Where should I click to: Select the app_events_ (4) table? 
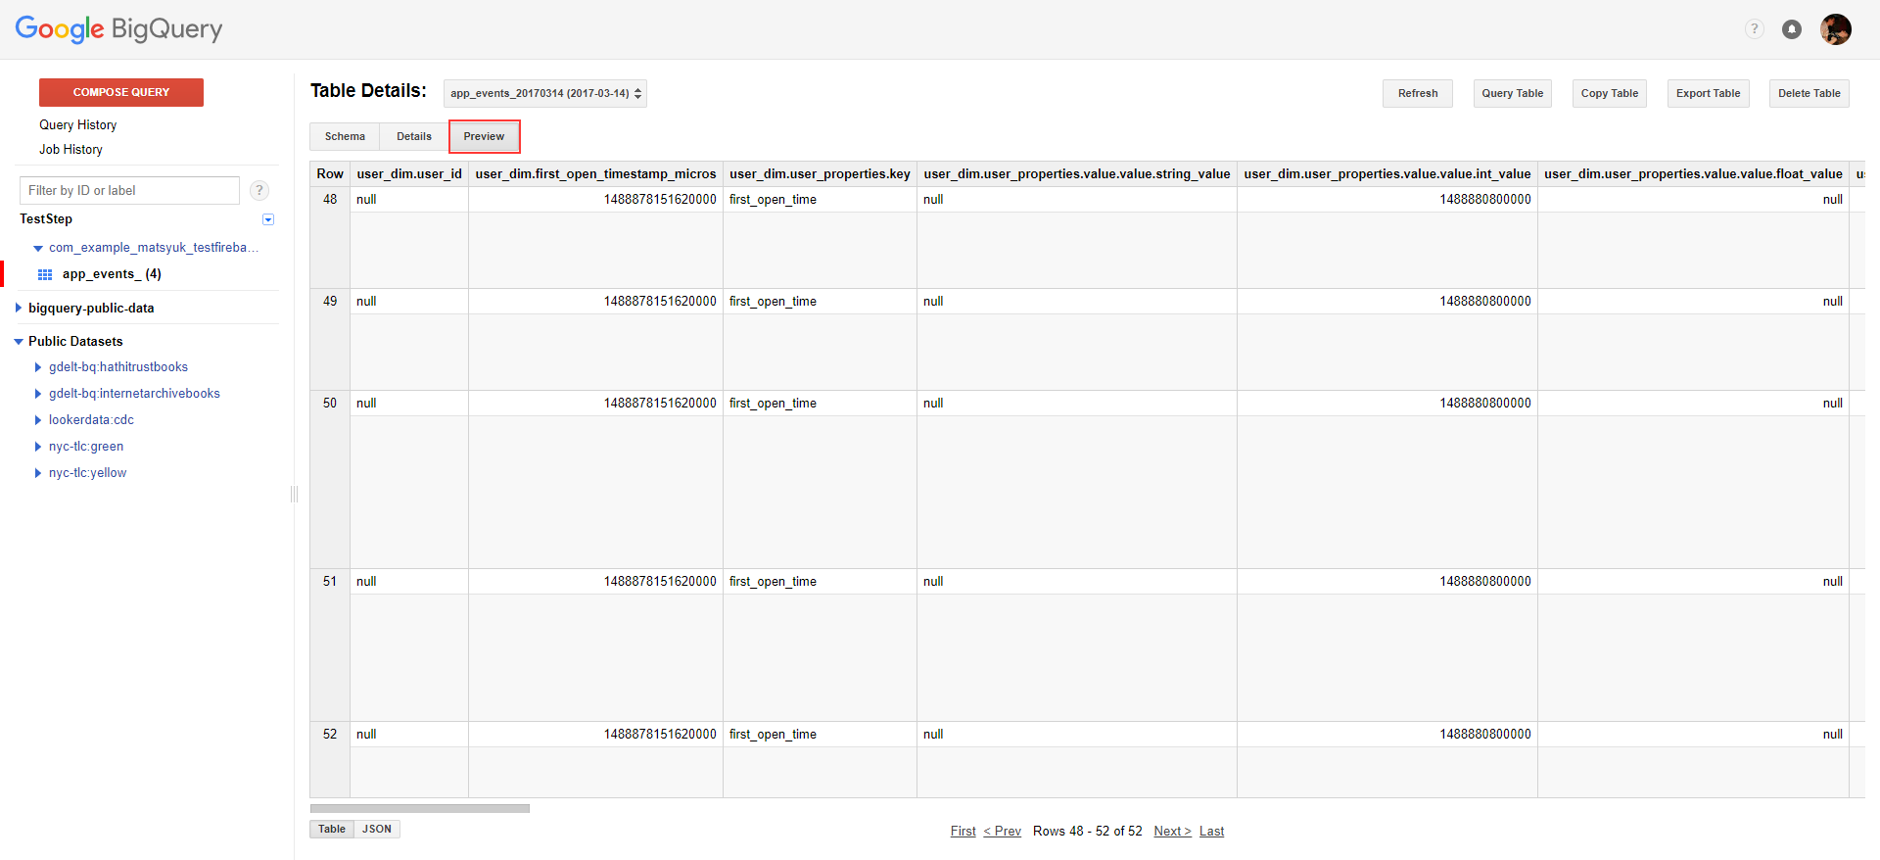tap(112, 274)
